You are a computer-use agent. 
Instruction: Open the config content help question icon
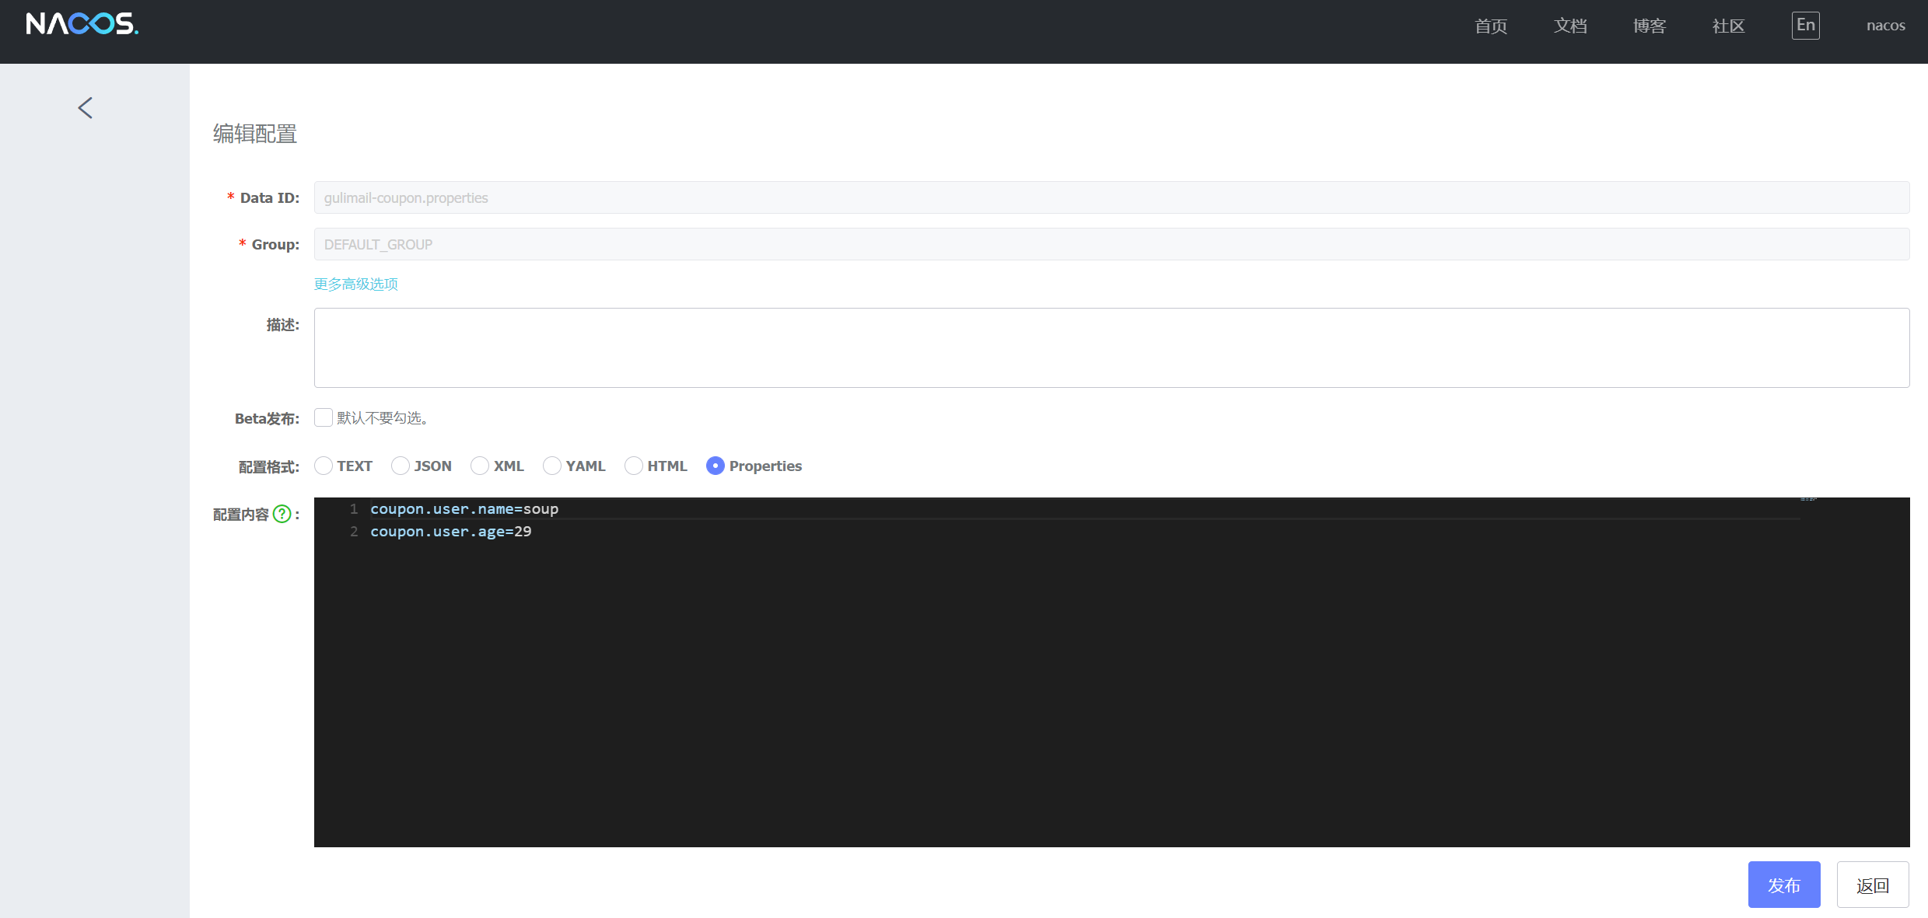tap(282, 514)
